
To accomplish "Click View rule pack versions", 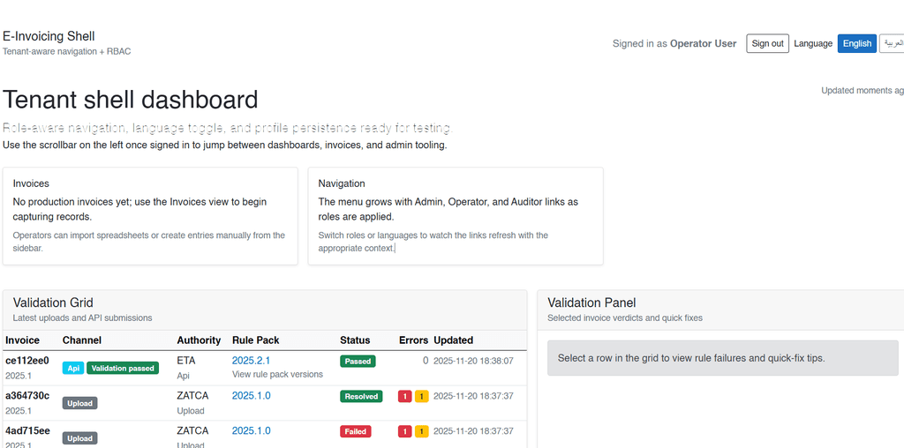I will pyautogui.click(x=277, y=375).
